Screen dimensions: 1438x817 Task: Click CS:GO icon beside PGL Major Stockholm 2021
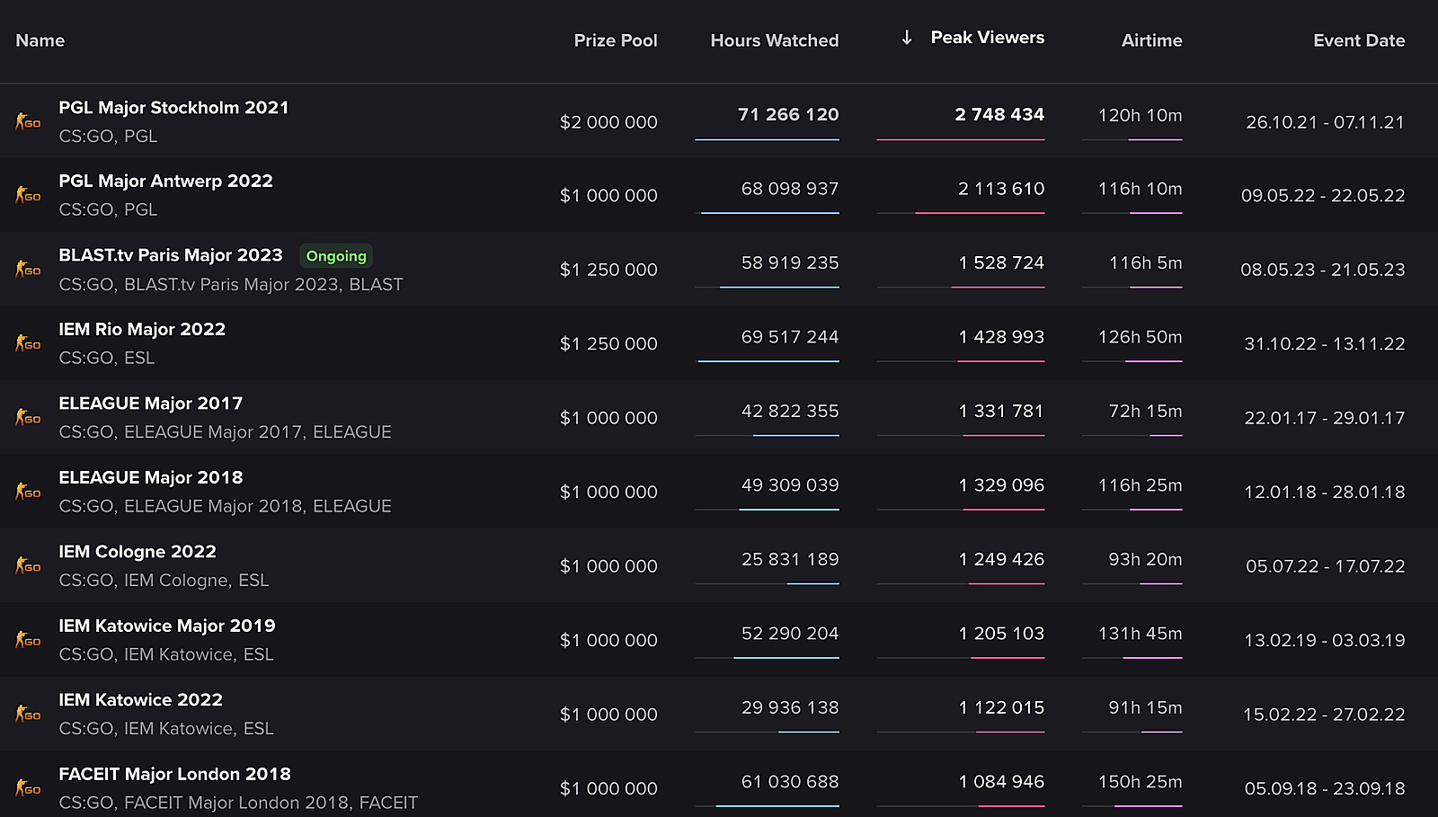[x=28, y=121]
